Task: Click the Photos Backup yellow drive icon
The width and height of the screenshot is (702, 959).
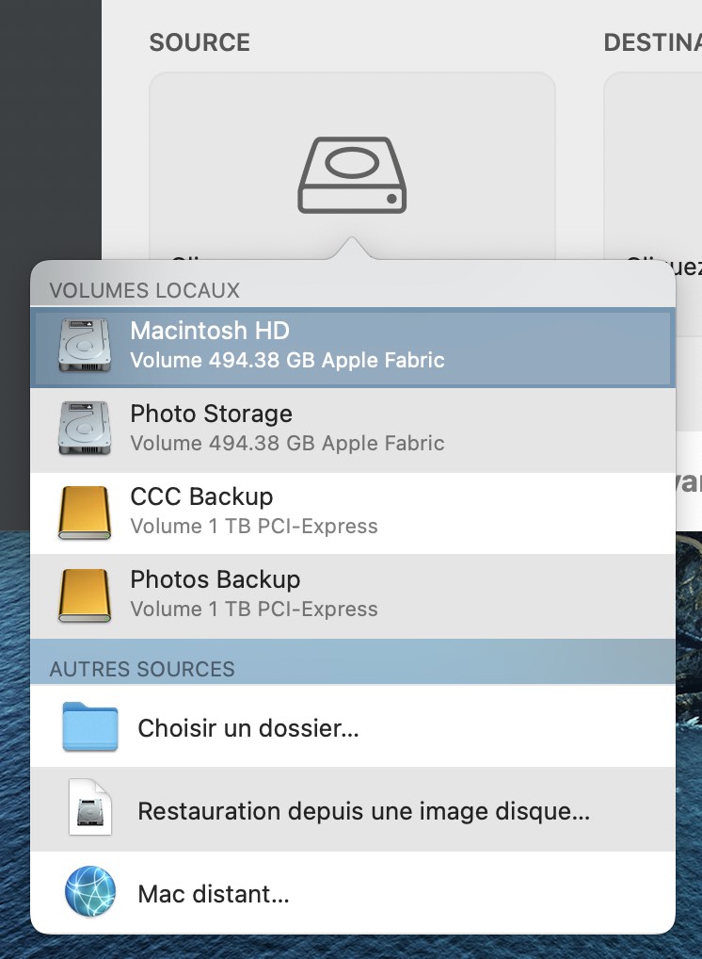Action: tap(85, 595)
